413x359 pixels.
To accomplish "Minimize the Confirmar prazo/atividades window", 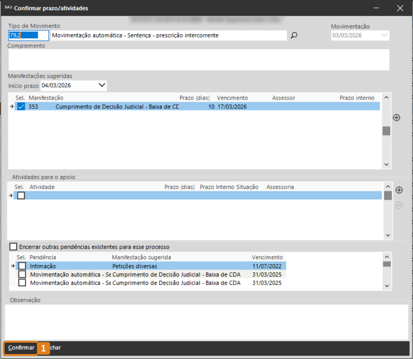I will click(376, 8).
